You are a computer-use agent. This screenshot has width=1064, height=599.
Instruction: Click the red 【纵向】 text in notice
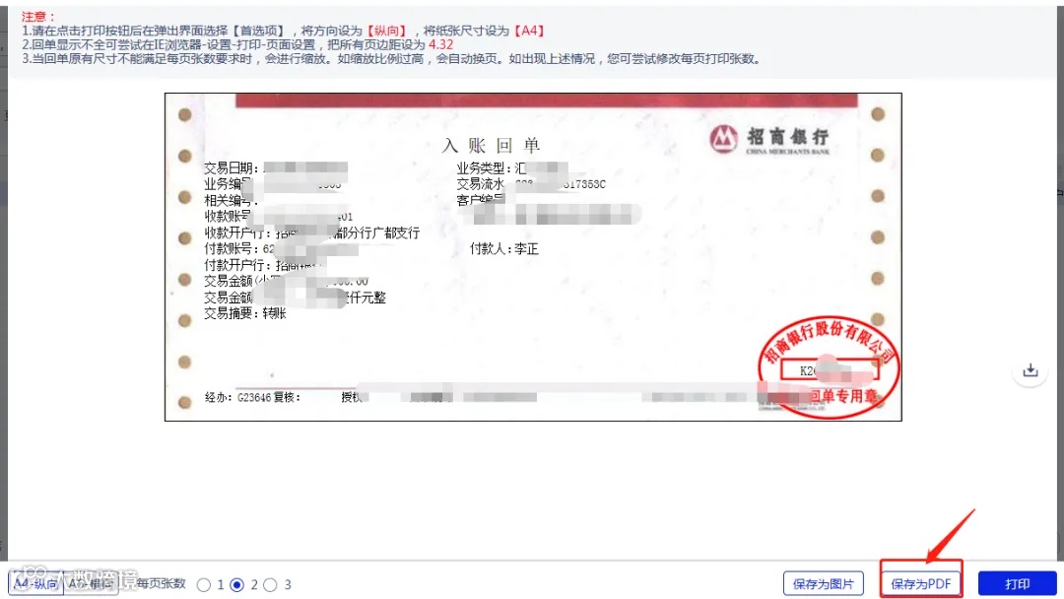(387, 31)
